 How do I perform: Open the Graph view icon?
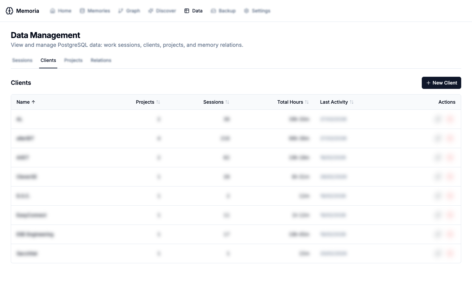(x=121, y=11)
